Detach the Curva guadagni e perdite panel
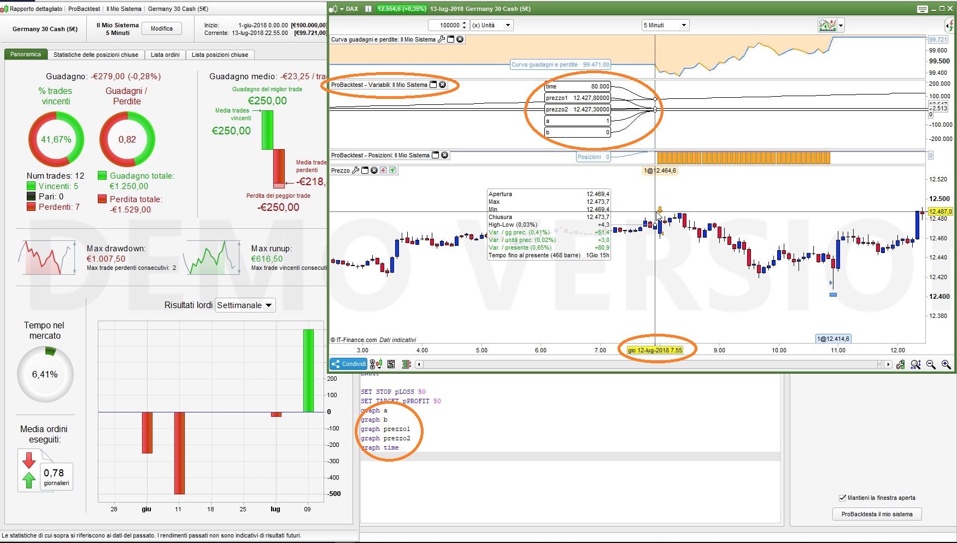The height and width of the screenshot is (543, 957). click(x=451, y=39)
